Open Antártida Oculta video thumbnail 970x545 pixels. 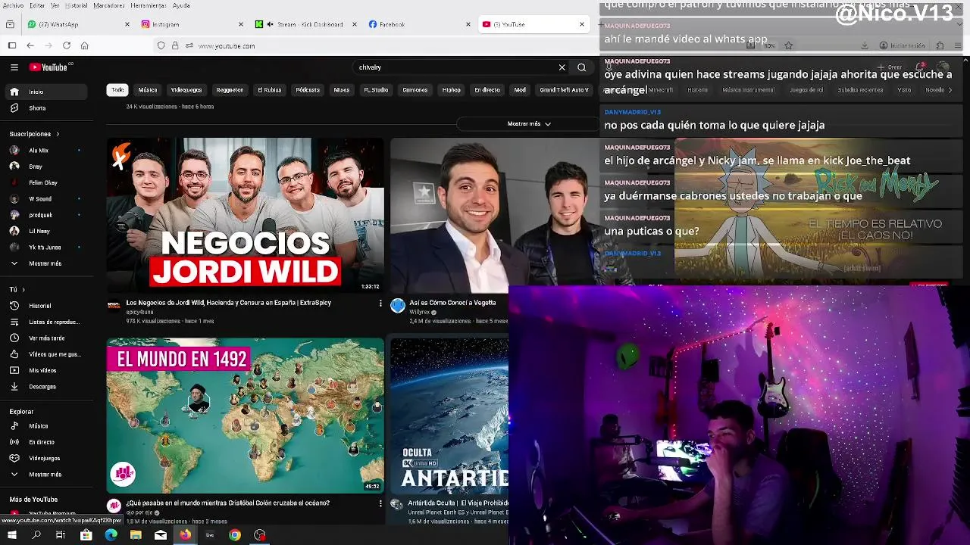tap(449, 416)
